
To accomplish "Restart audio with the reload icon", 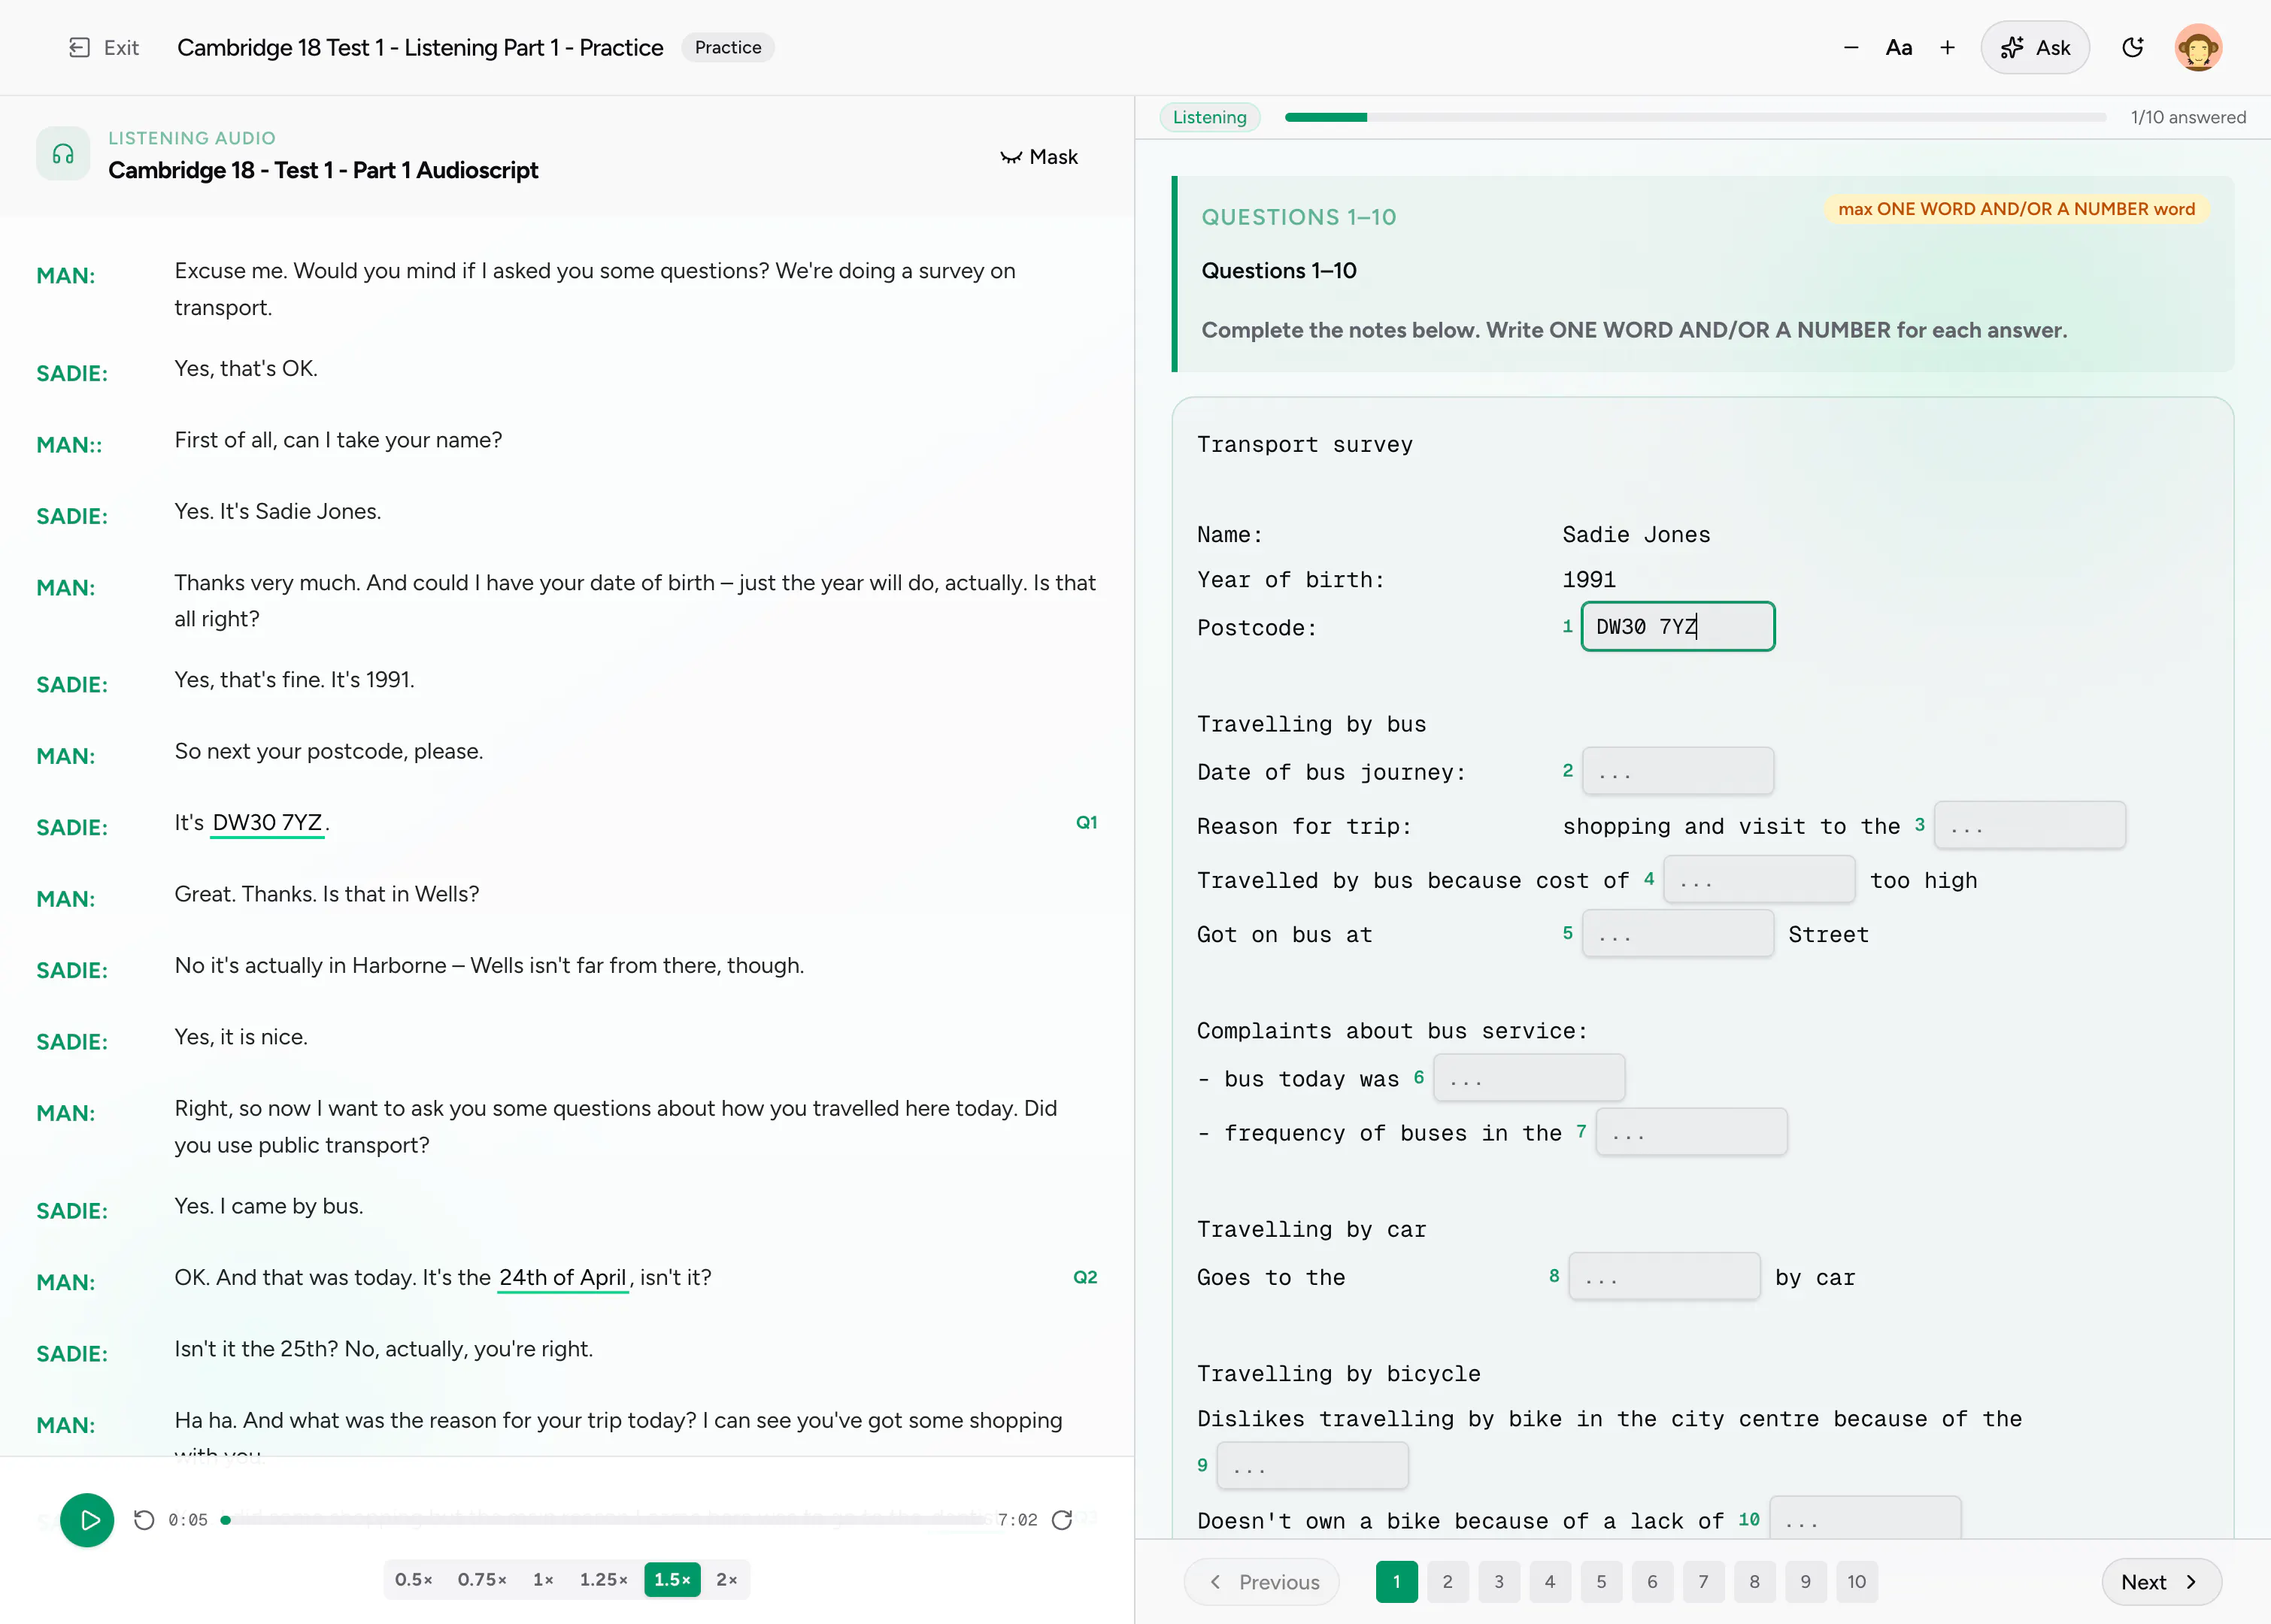I will 1062,1520.
